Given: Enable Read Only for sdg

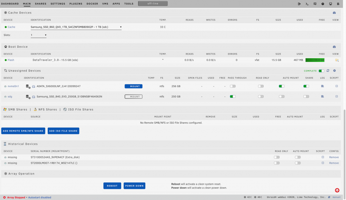Looking at the screenshot, I should click(261, 96).
